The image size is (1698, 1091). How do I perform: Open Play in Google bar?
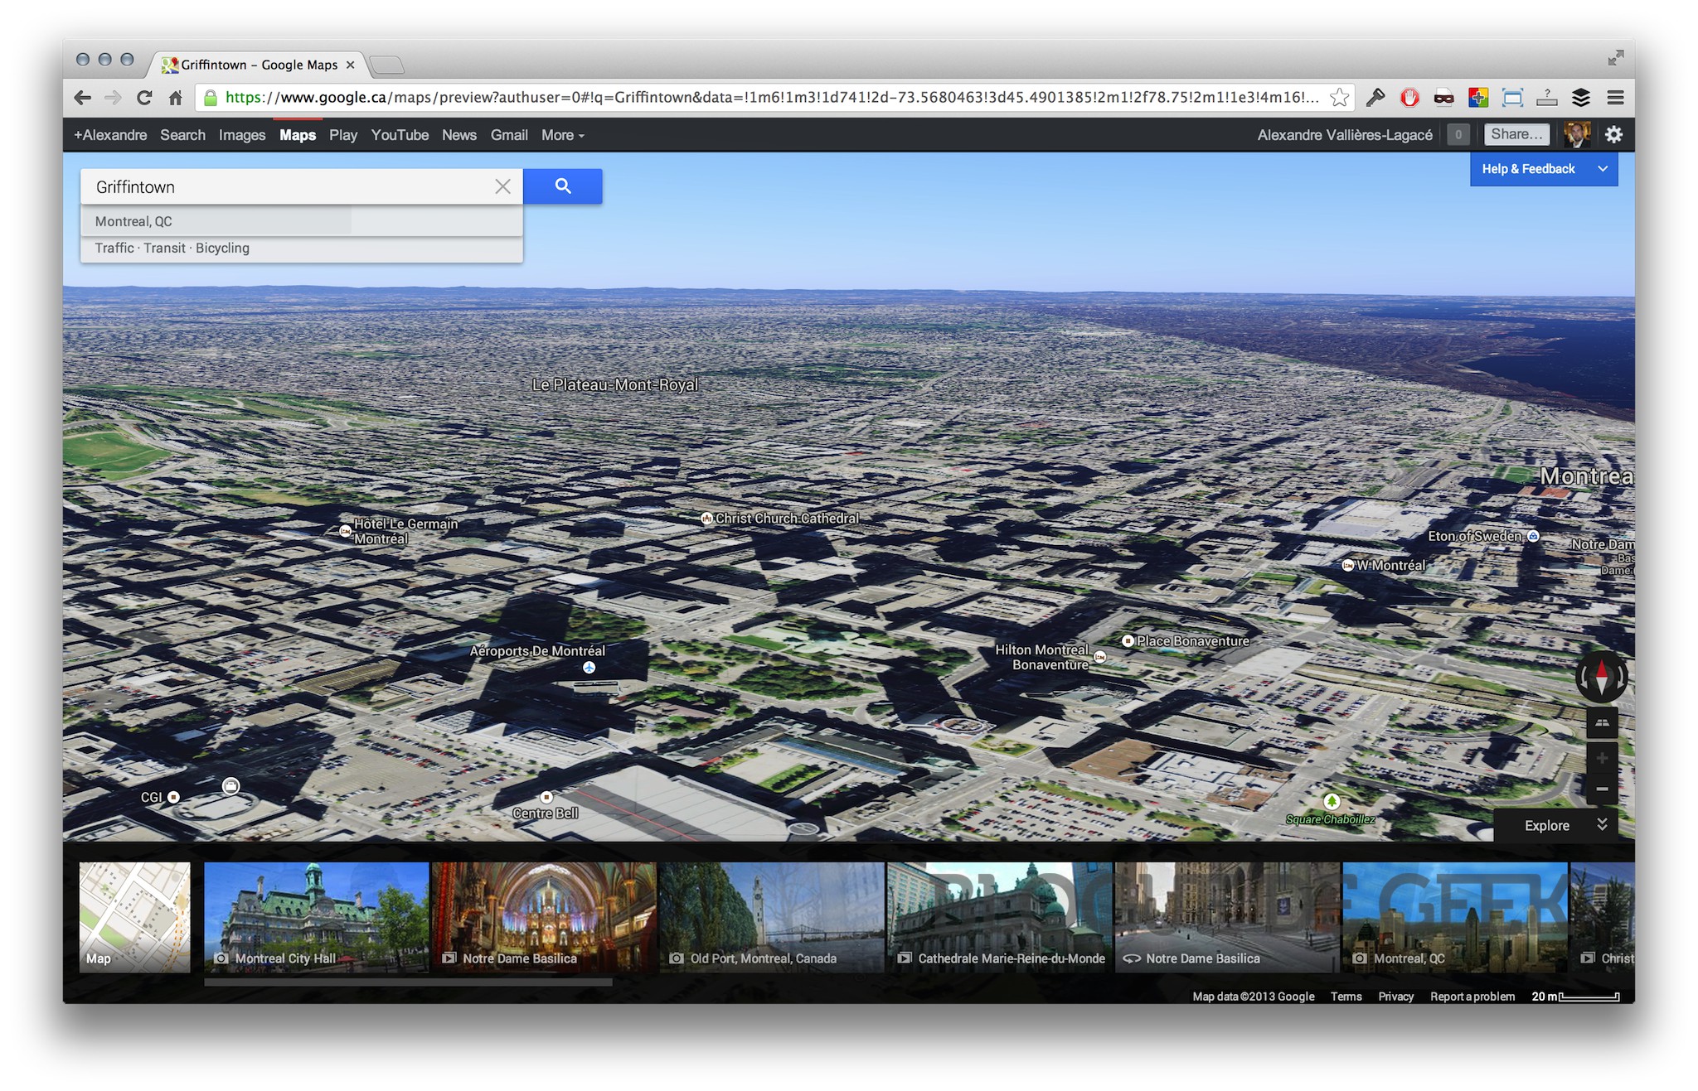coord(343,135)
